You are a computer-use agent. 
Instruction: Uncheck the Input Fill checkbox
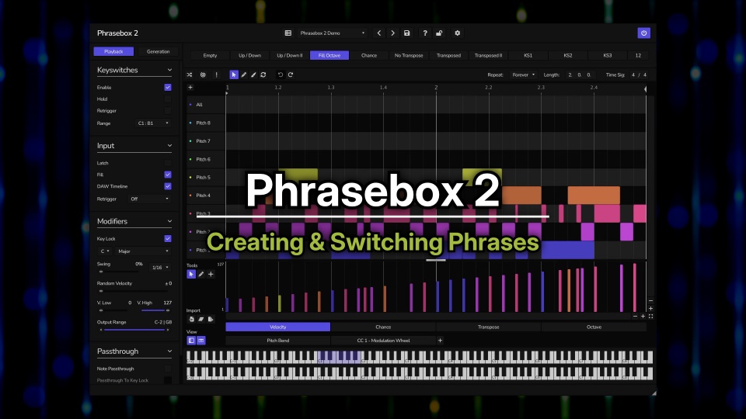point(168,175)
